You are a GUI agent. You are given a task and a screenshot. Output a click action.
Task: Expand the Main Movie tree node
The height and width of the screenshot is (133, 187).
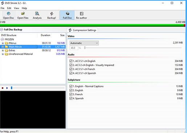click(x=3, y=47)
